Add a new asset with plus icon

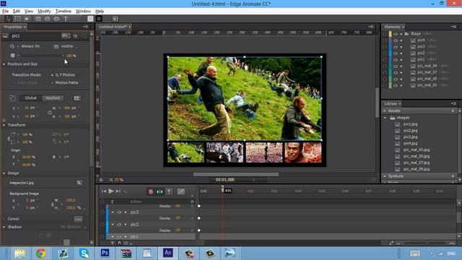pyautogui.click(x=453, y=110)
